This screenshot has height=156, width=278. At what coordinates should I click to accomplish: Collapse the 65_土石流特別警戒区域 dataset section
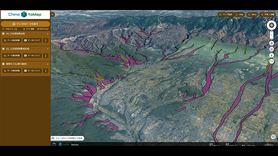coord(48,49)
